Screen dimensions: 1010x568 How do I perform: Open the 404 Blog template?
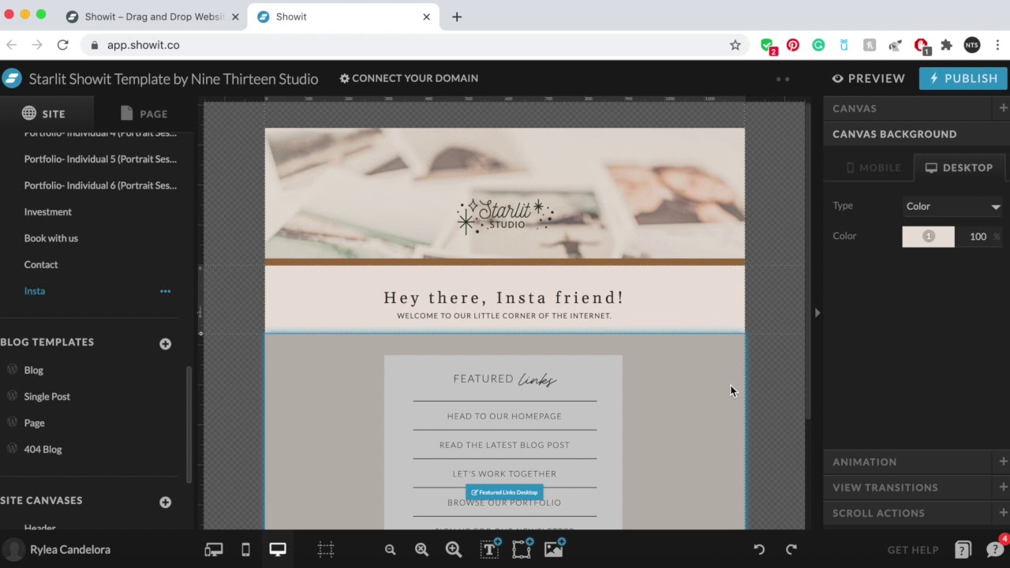coord(43,449)
